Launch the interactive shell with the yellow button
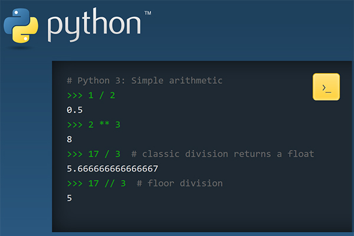The width and height of the screenshot is (354, 236). tap(326, 88)
